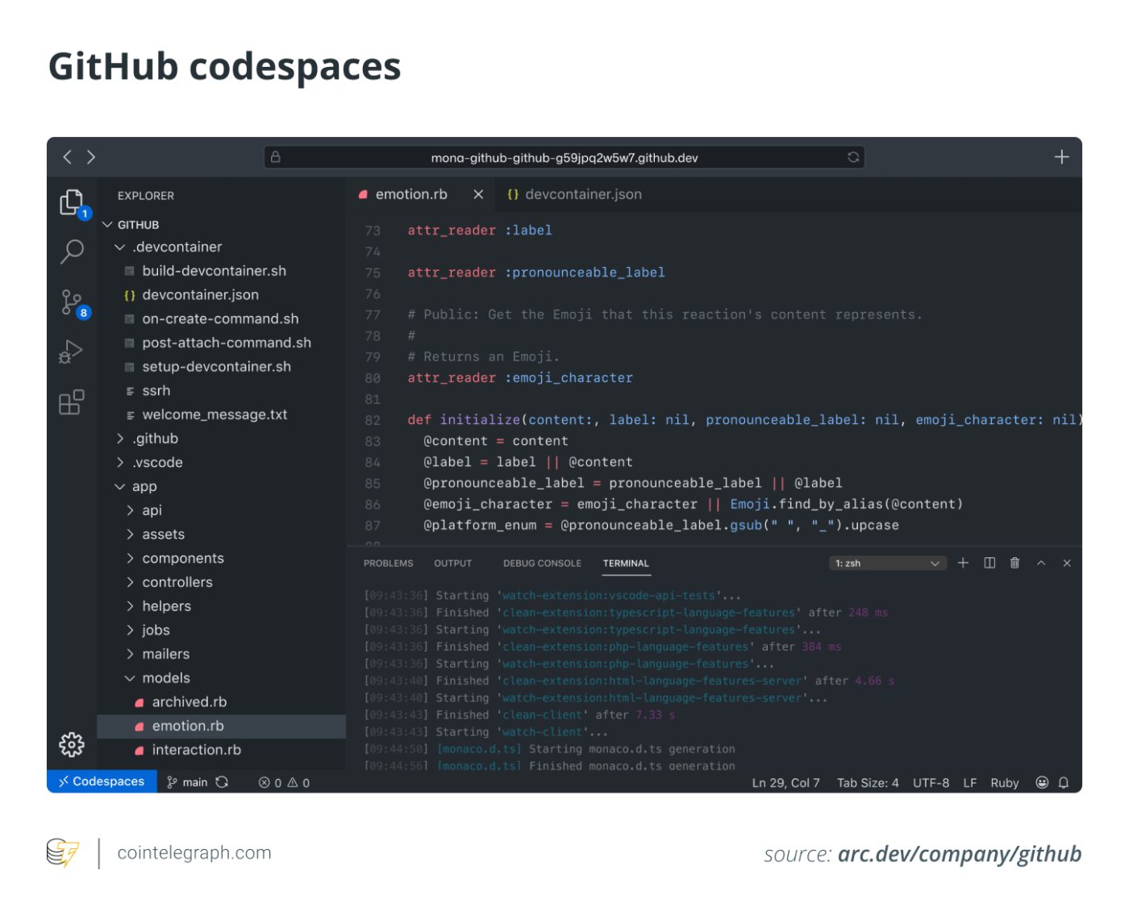Viewport: 1129px width, 916px height.
Task: Open a new browser tab with plus
Action: tap(1062, 157)
